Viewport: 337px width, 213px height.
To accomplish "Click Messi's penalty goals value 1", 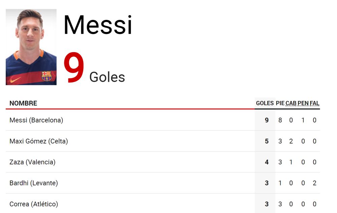I will (x=303, y=120).
